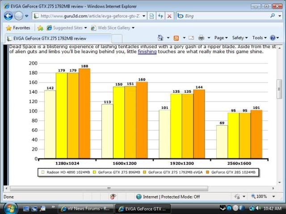
Task: Open the Suggested Sites link
Action: pyautogui.click(x=67, y=28)
